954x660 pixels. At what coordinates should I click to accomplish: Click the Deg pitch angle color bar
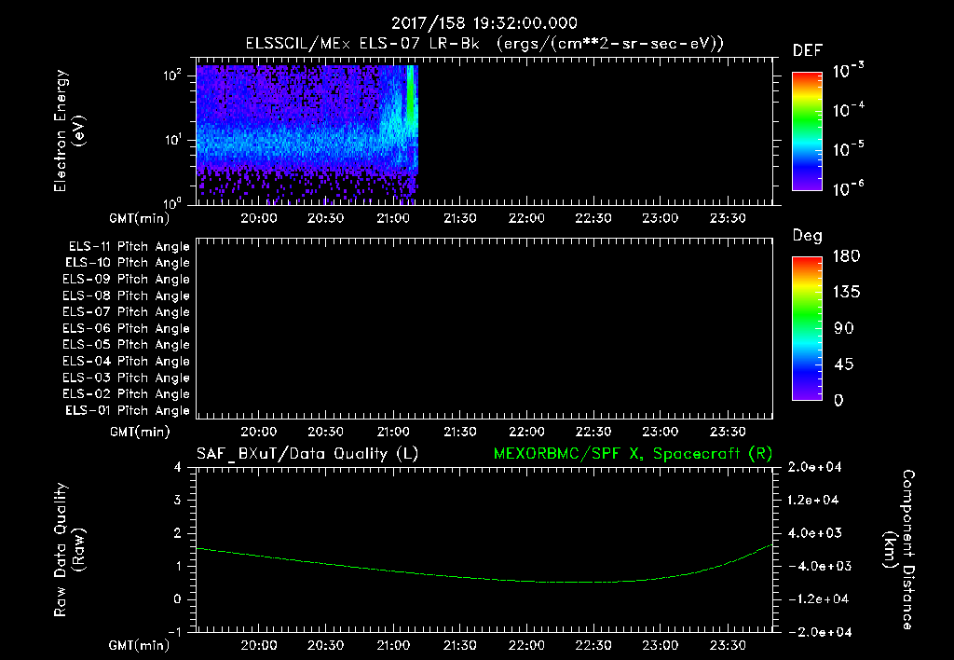point(807,328)
